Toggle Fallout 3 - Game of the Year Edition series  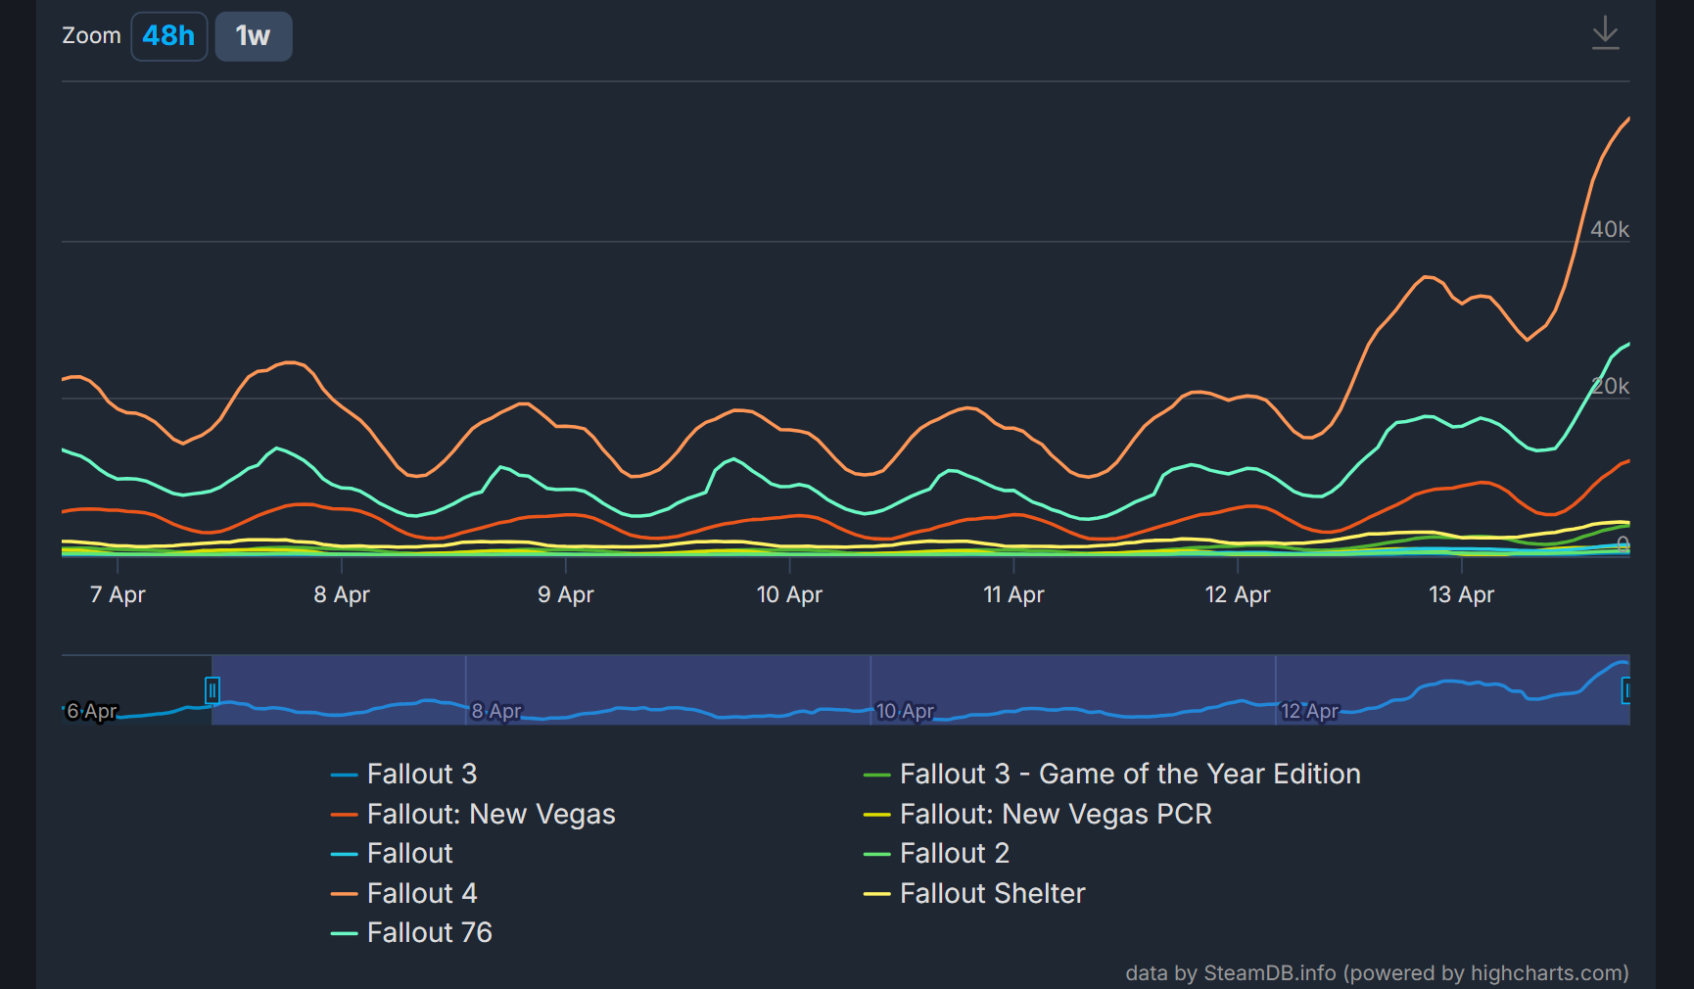coord(1111,774)
